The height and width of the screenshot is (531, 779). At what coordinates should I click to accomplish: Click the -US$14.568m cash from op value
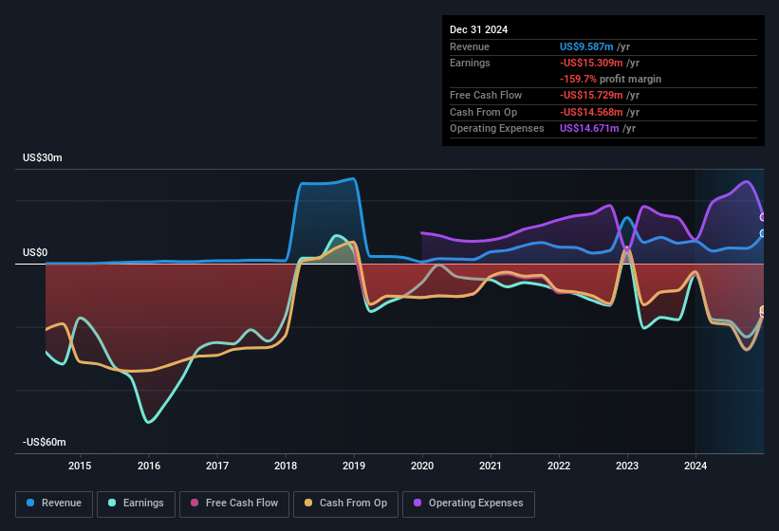[591, 112]
